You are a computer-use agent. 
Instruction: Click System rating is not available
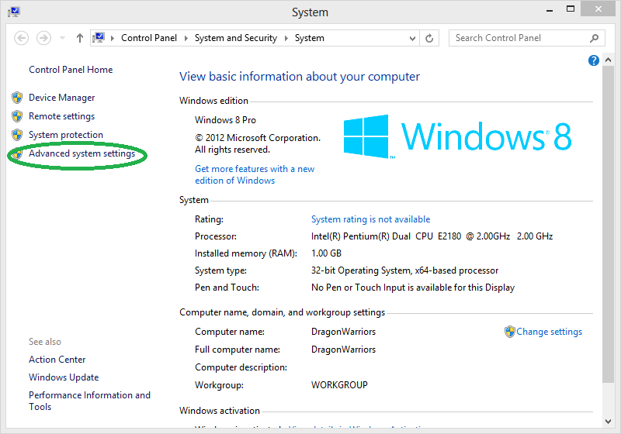(371, 219)
